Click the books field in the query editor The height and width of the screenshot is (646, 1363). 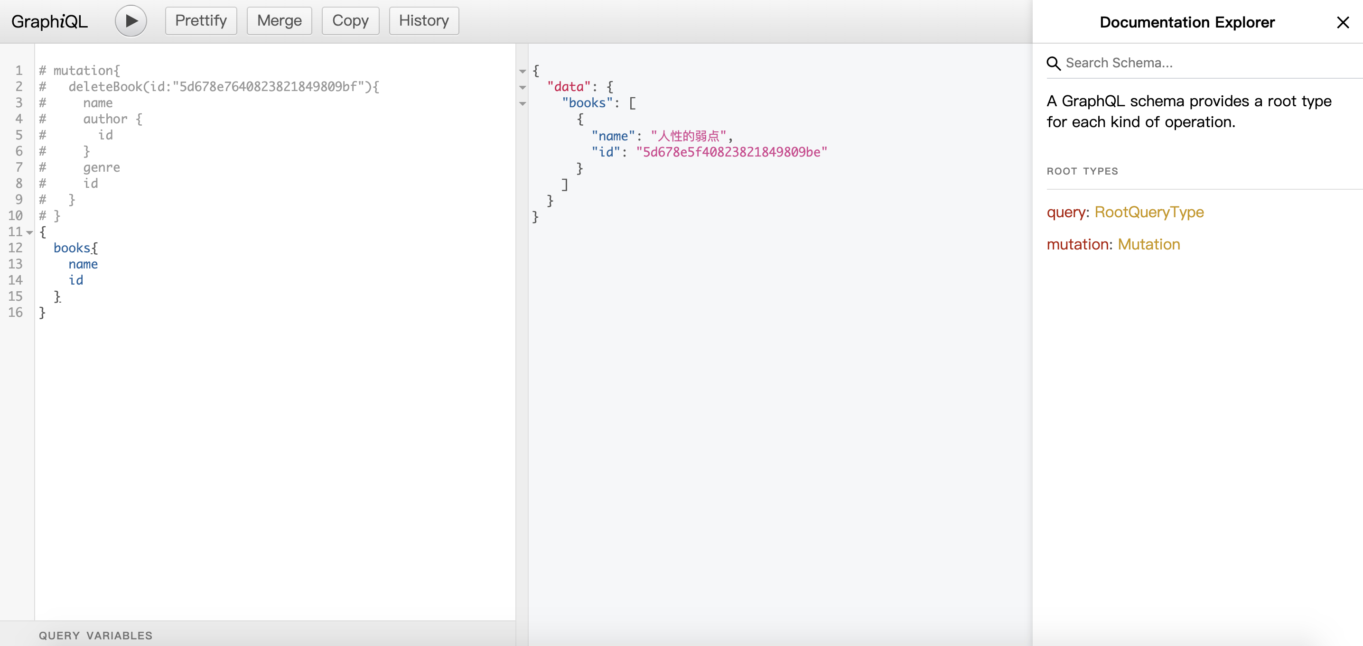coord(72,248)
